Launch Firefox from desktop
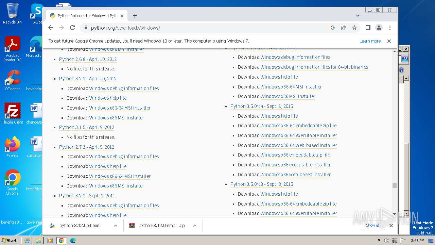This screenshot has width=435, height=245. [x=12, y=147]
